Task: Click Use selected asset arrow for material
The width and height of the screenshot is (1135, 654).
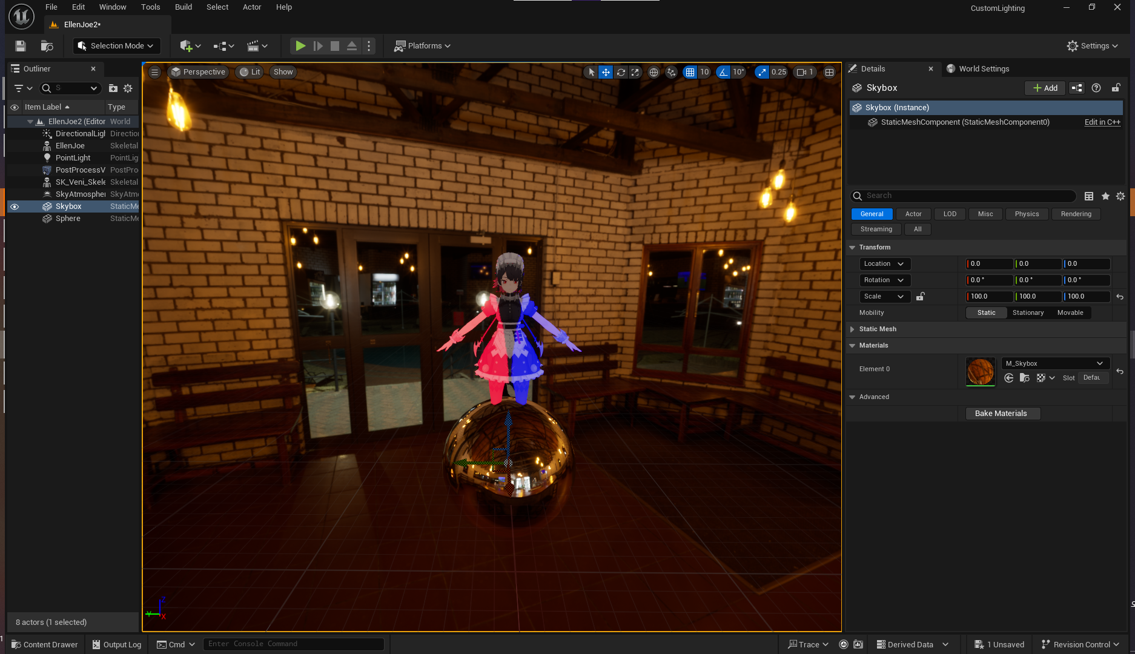Action: pos(1009,378)
